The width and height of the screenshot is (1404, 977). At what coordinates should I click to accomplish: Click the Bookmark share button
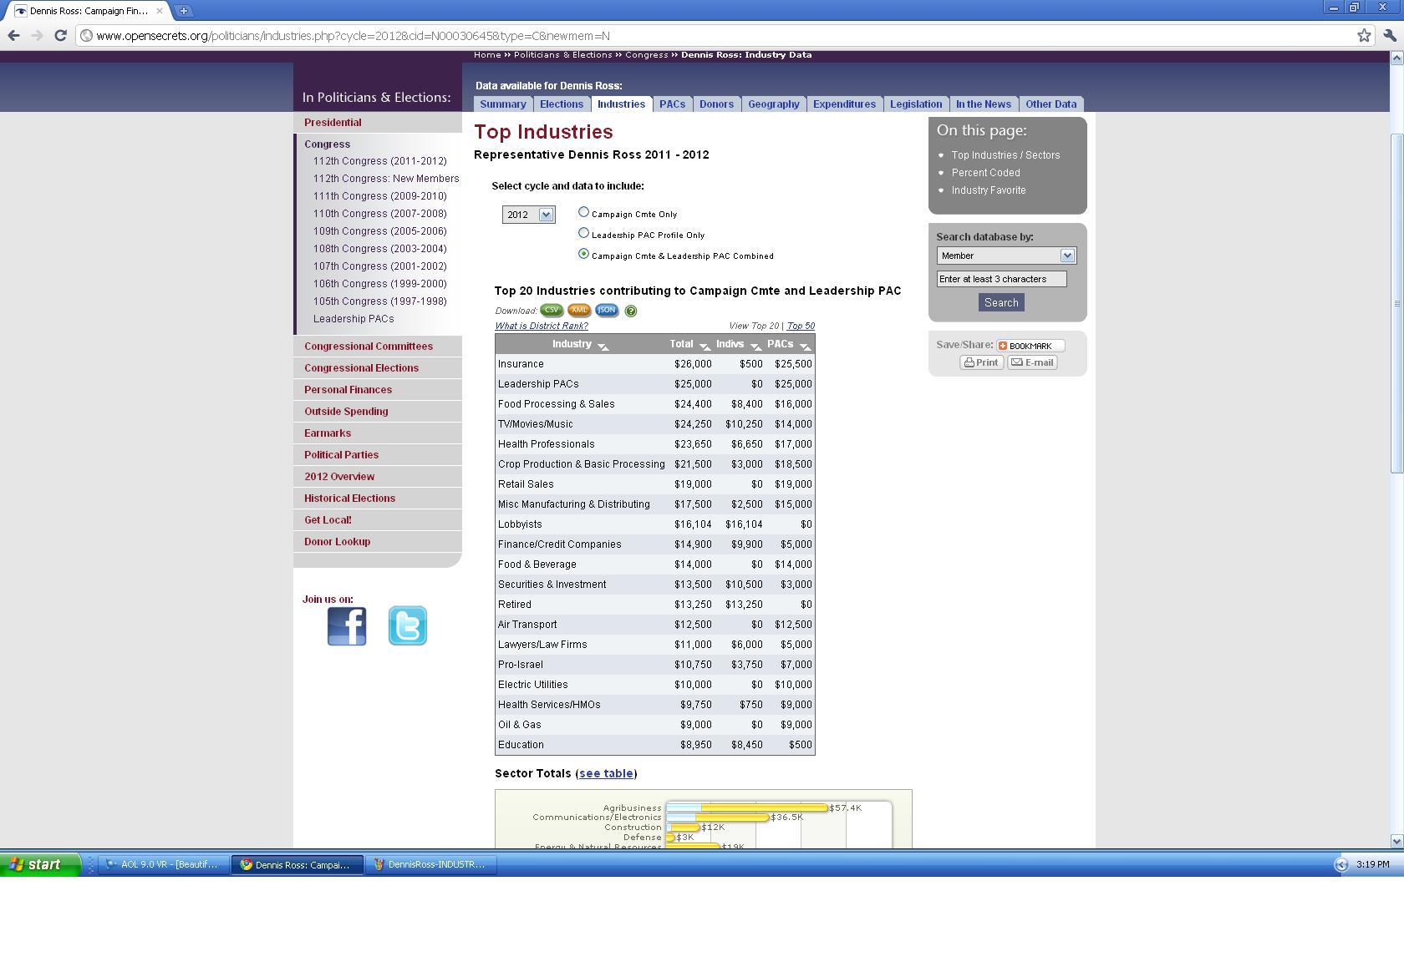(x=1030, y=346)
